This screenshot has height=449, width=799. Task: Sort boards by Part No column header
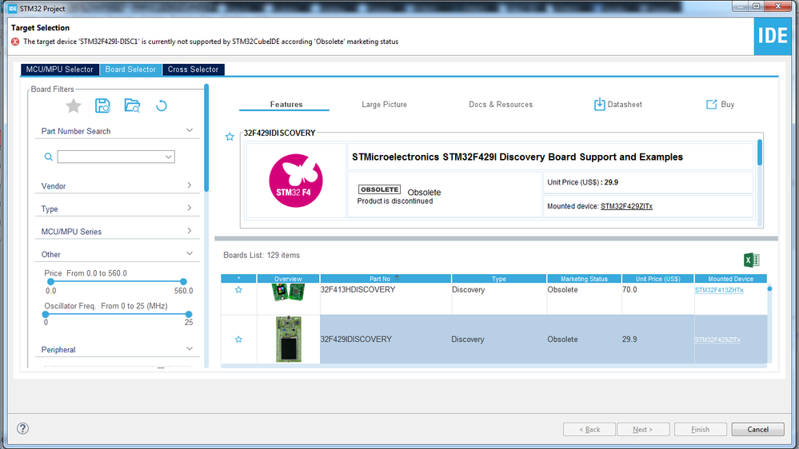point(386,279)
